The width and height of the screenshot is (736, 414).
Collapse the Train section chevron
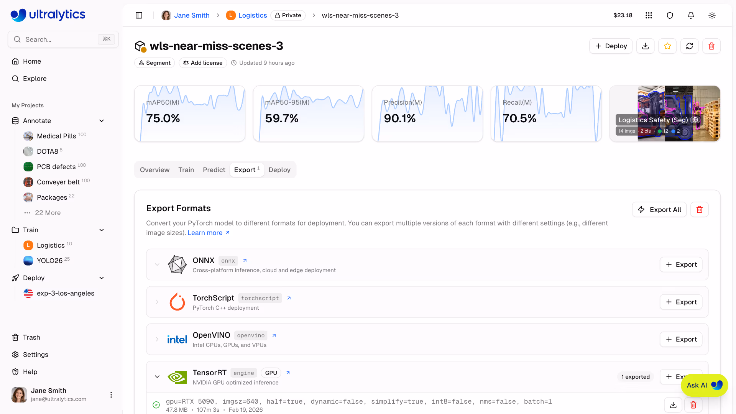(x=102, y=230)
